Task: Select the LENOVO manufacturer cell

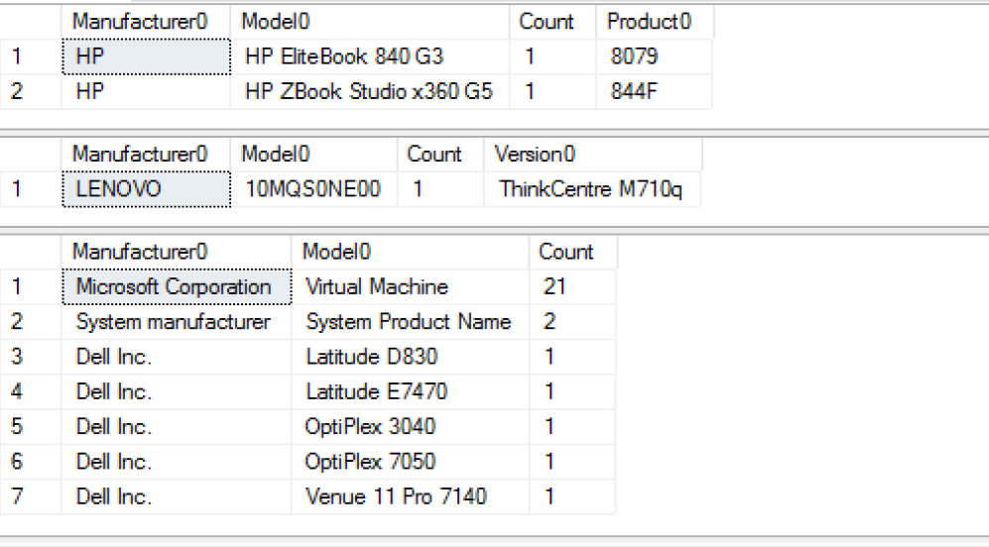Action: (x=118, y=189)
